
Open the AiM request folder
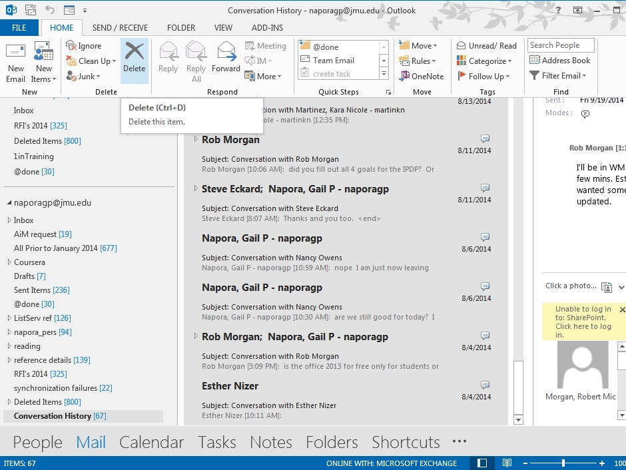coord(43,234)
